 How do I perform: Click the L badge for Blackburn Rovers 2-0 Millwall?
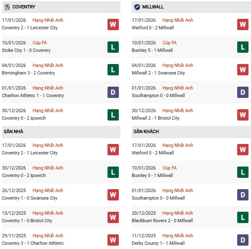pos(243,217)
